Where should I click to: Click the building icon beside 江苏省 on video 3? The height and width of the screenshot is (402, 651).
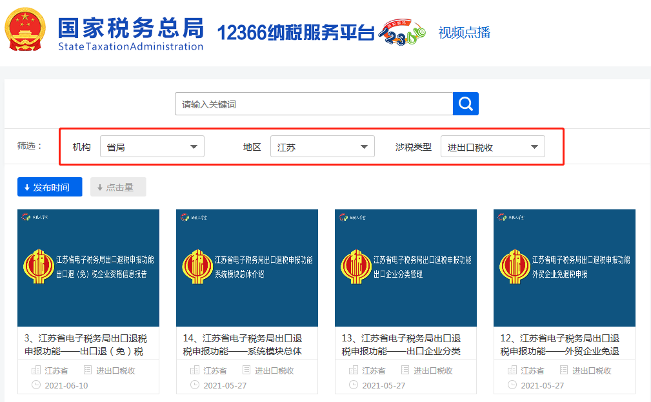tap(36, 370)
